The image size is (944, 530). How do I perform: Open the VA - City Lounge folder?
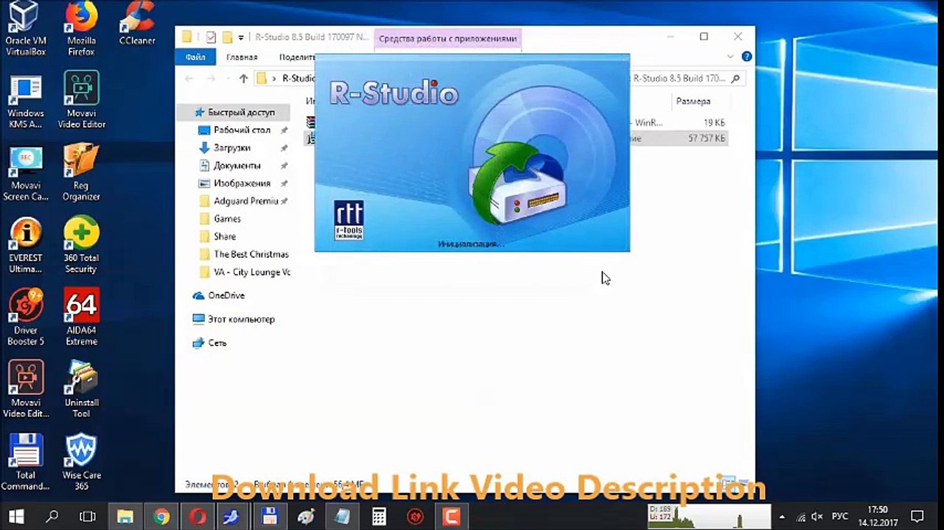click(251, 272)
